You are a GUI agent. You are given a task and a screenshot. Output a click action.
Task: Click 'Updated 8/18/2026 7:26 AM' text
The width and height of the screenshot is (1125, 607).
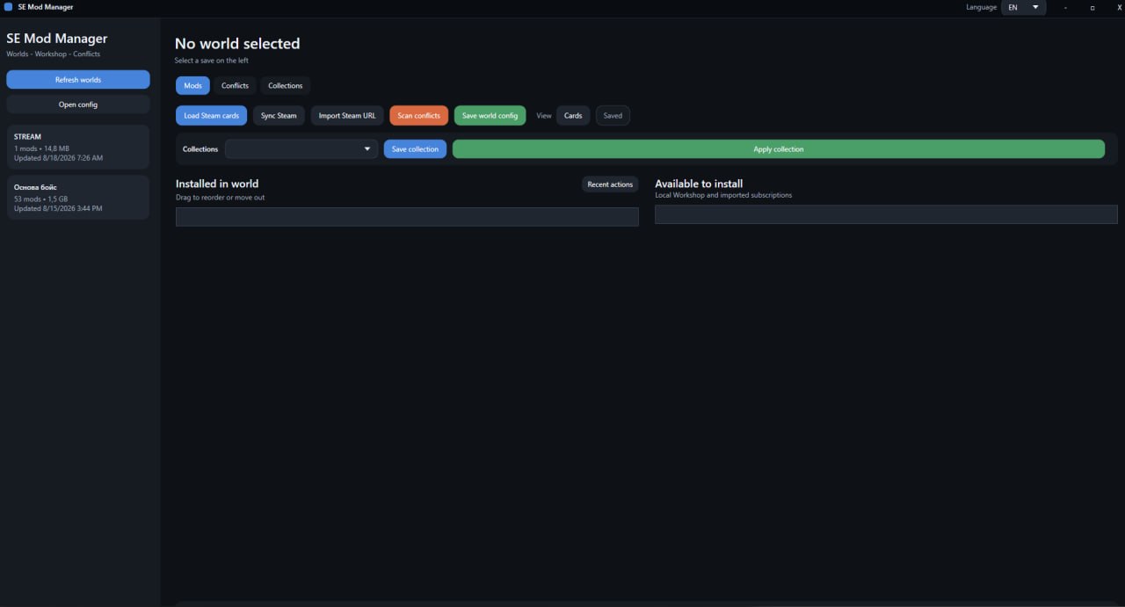(58, 158)
